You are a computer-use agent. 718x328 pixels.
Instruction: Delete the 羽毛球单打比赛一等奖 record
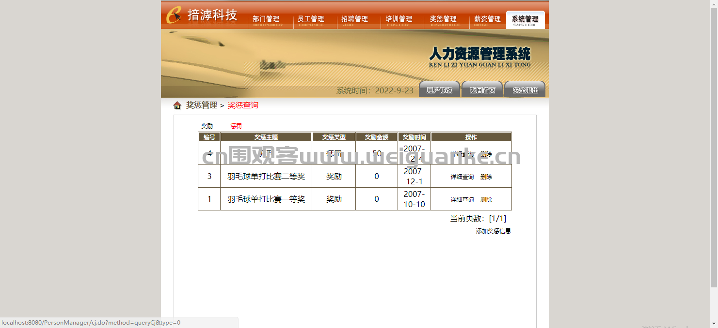tap(486, 200)
